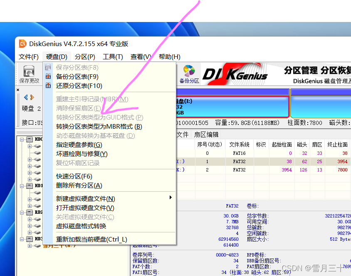Click the DiskGenius logo in title bar
This screenshot has width=351, height=276.
pos(22,44)
